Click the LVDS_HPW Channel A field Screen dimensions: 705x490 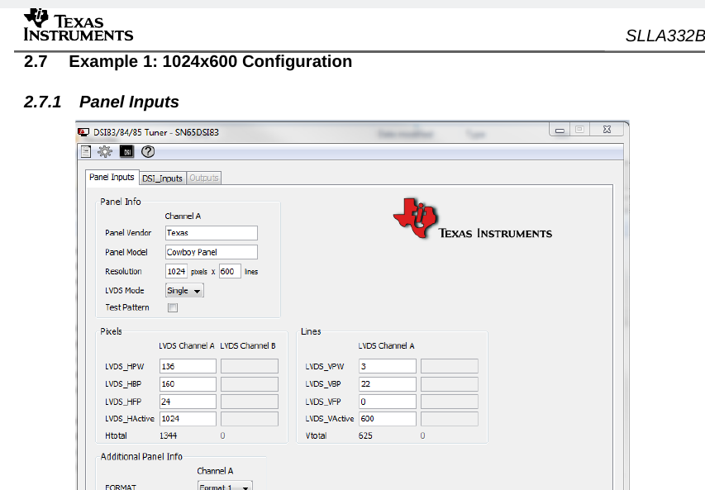pyautogui.click(x=188, y=366)
